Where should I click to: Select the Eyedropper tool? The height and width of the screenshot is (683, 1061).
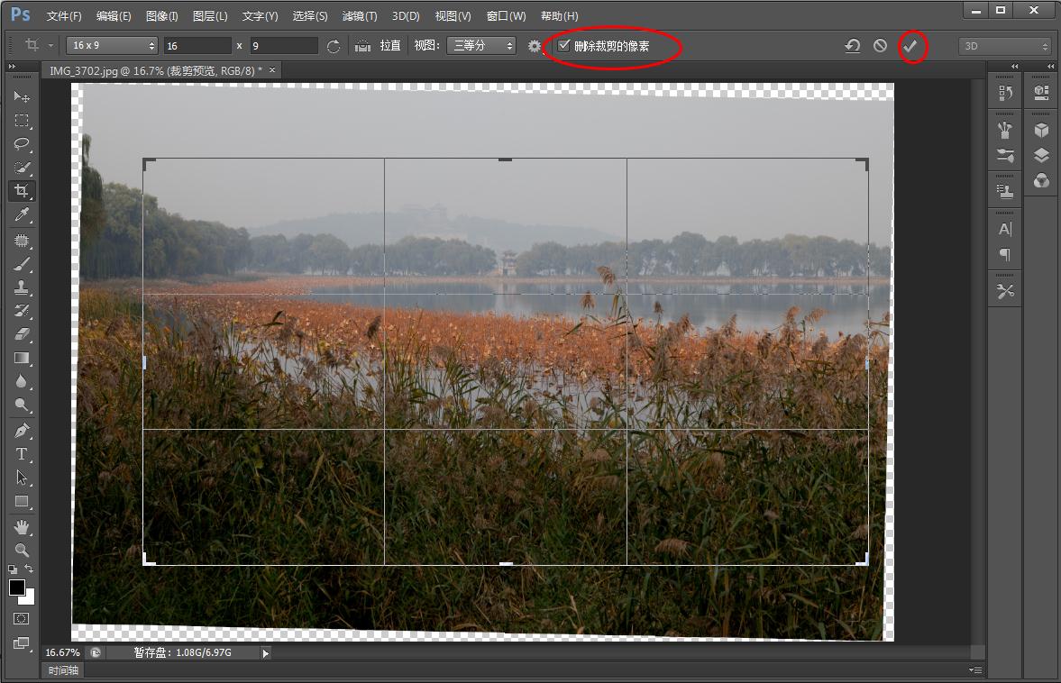tap(22, 214)
